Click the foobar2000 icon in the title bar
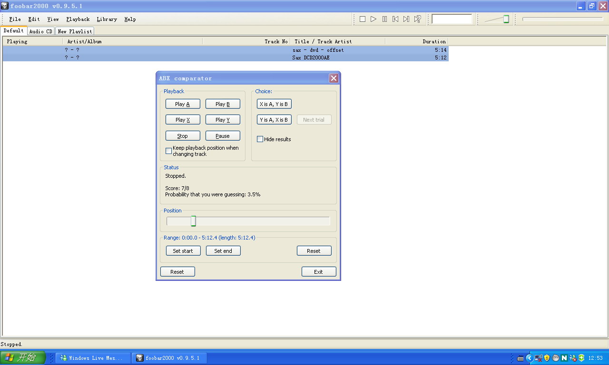Viewport: 609px width, 365px height. [x=5, y=6]
